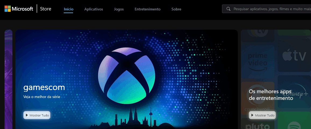Image resolution: width=311 pixels, height=129 pixels.
Task: Focus the Pesquisar aplicativos search field
Action: [x=266, y=9]
